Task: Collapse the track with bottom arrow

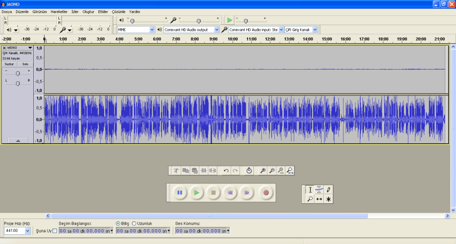Action: pyautogui.click(x=18, y=141)
